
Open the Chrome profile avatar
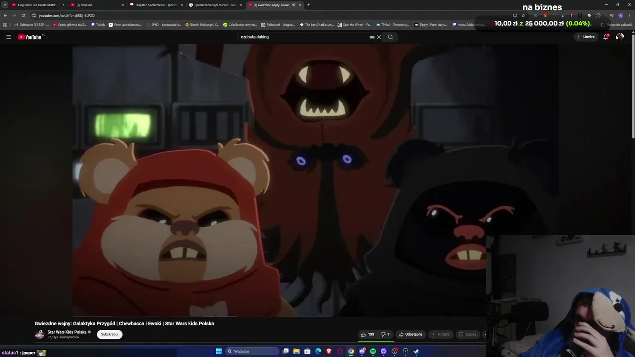pos(621,15)
